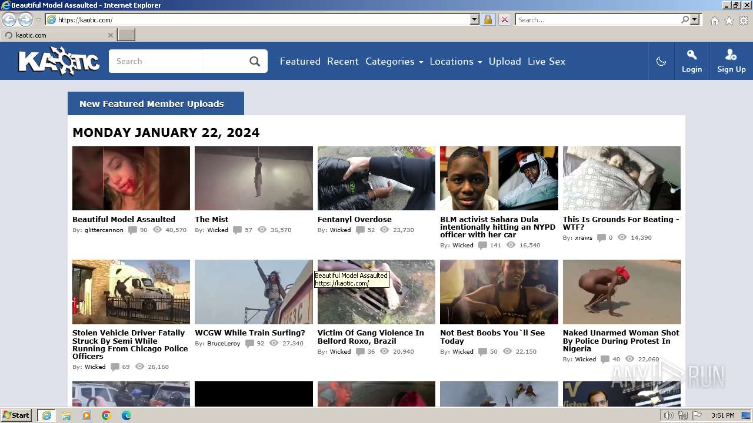
Task: Open the Categories dropdown menu
Action: pyautogui.click(x=394, y=61)
